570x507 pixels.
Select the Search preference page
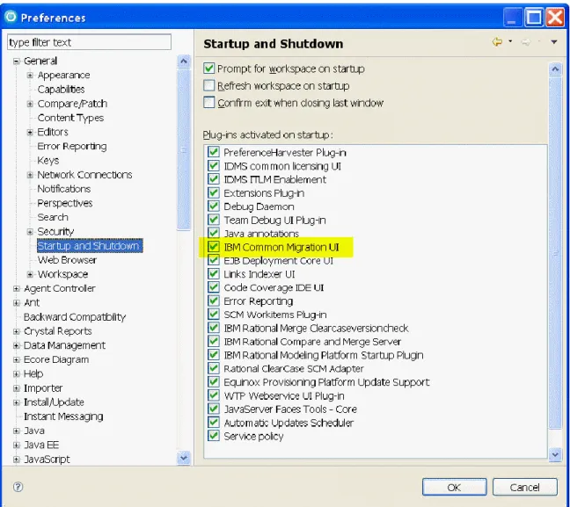click(53, 217)
